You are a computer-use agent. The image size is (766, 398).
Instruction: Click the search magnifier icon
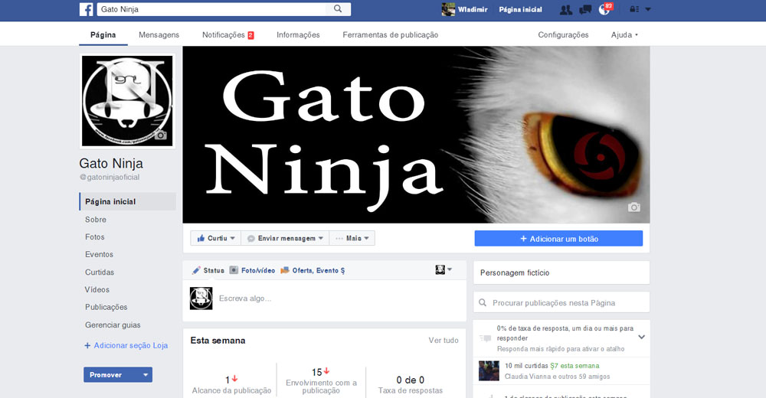click(x=337, y=9)
